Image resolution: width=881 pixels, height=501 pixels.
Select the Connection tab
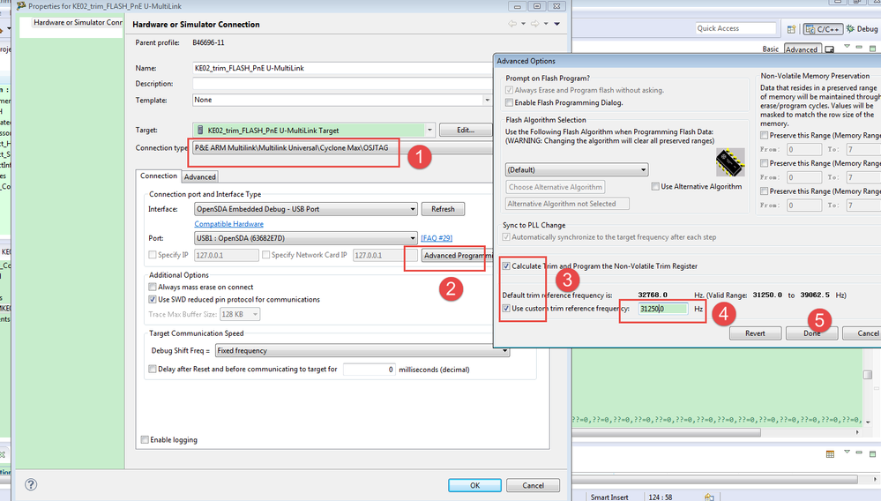tap(159, 176)
